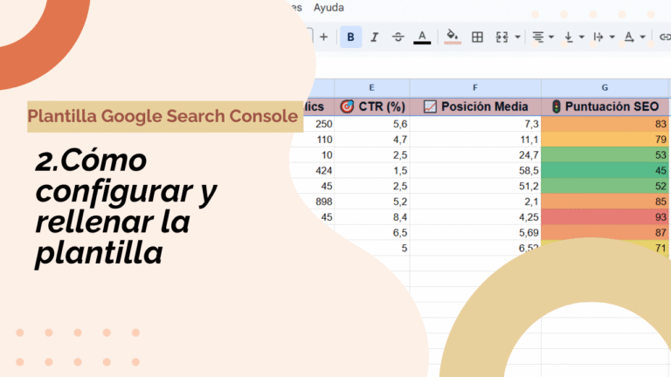671x377 pixels.
Task: Select the Posición Media header cell
Action: click(475, 106)
